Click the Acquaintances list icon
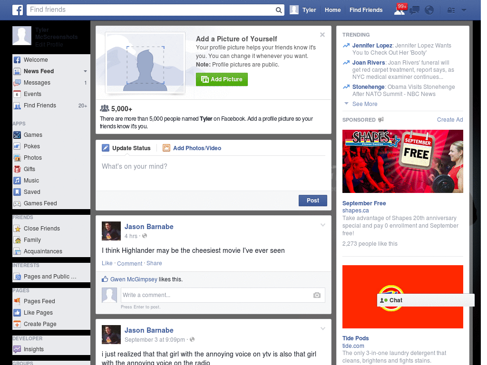This screenshot has height=365, width=487. pyautogui.click(x=18, y=251)
